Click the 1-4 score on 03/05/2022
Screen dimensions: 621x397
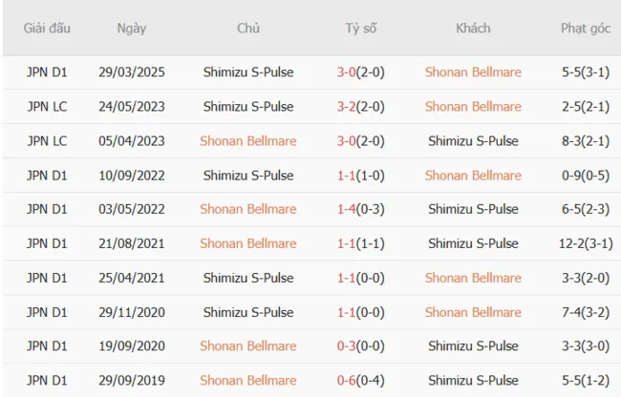(x=346, y=210)
